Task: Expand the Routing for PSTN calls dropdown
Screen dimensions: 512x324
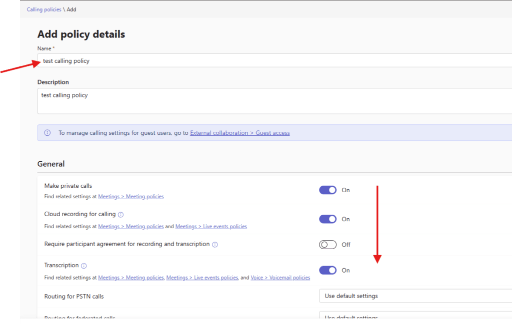Action: pos(415,296)
